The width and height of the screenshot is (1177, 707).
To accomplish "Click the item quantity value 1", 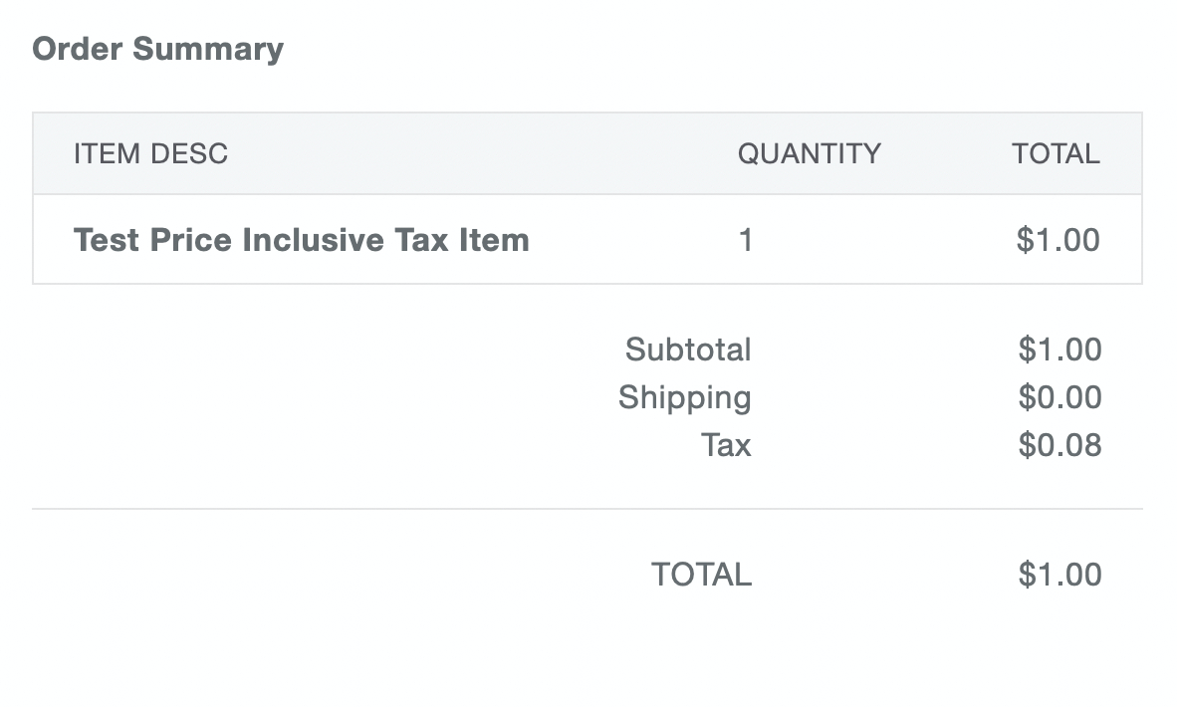I will click(745, 240).
